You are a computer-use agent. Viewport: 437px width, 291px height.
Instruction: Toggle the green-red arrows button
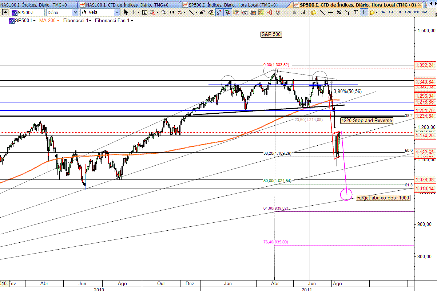(x=228, y=12)
